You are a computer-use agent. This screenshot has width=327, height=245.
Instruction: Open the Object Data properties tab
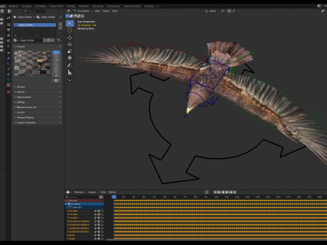(9, 80)
